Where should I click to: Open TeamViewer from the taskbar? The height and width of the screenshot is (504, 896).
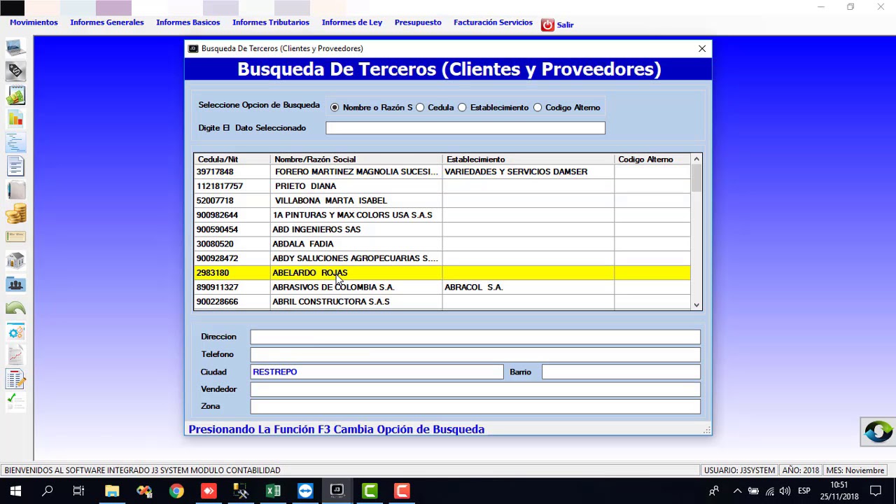pos(305,491)
